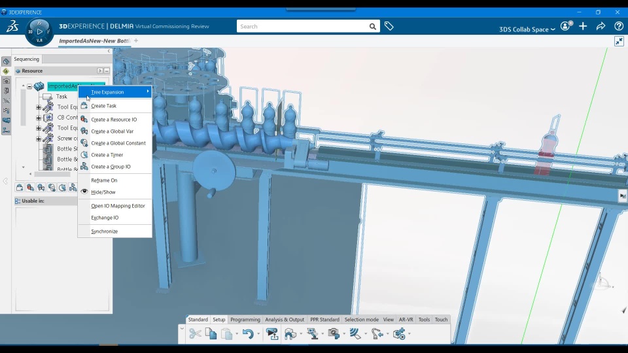
Task: Expand the CB Cont tree node
Action: click(x=39, y=118)
